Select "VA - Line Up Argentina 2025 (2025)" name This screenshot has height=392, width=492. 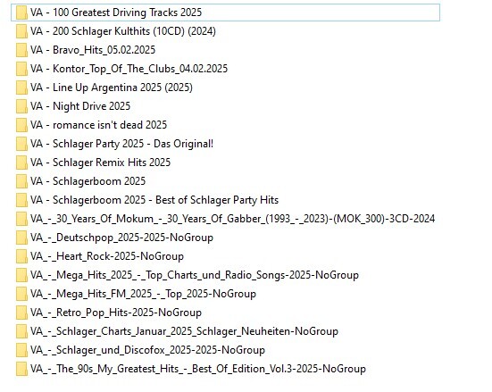(x=112, y=88)
